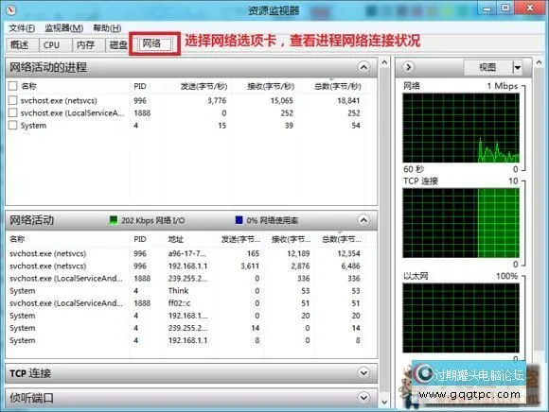Click graph pane scrollbar up arrow
Screen dimensions: 549x412
point(539,63)
